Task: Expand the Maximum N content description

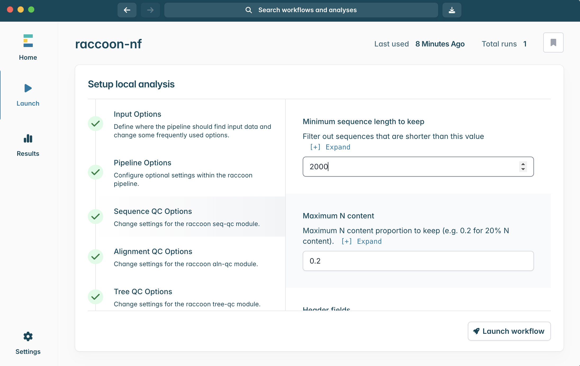Action: pyautogui.click(x=362, y=241)
